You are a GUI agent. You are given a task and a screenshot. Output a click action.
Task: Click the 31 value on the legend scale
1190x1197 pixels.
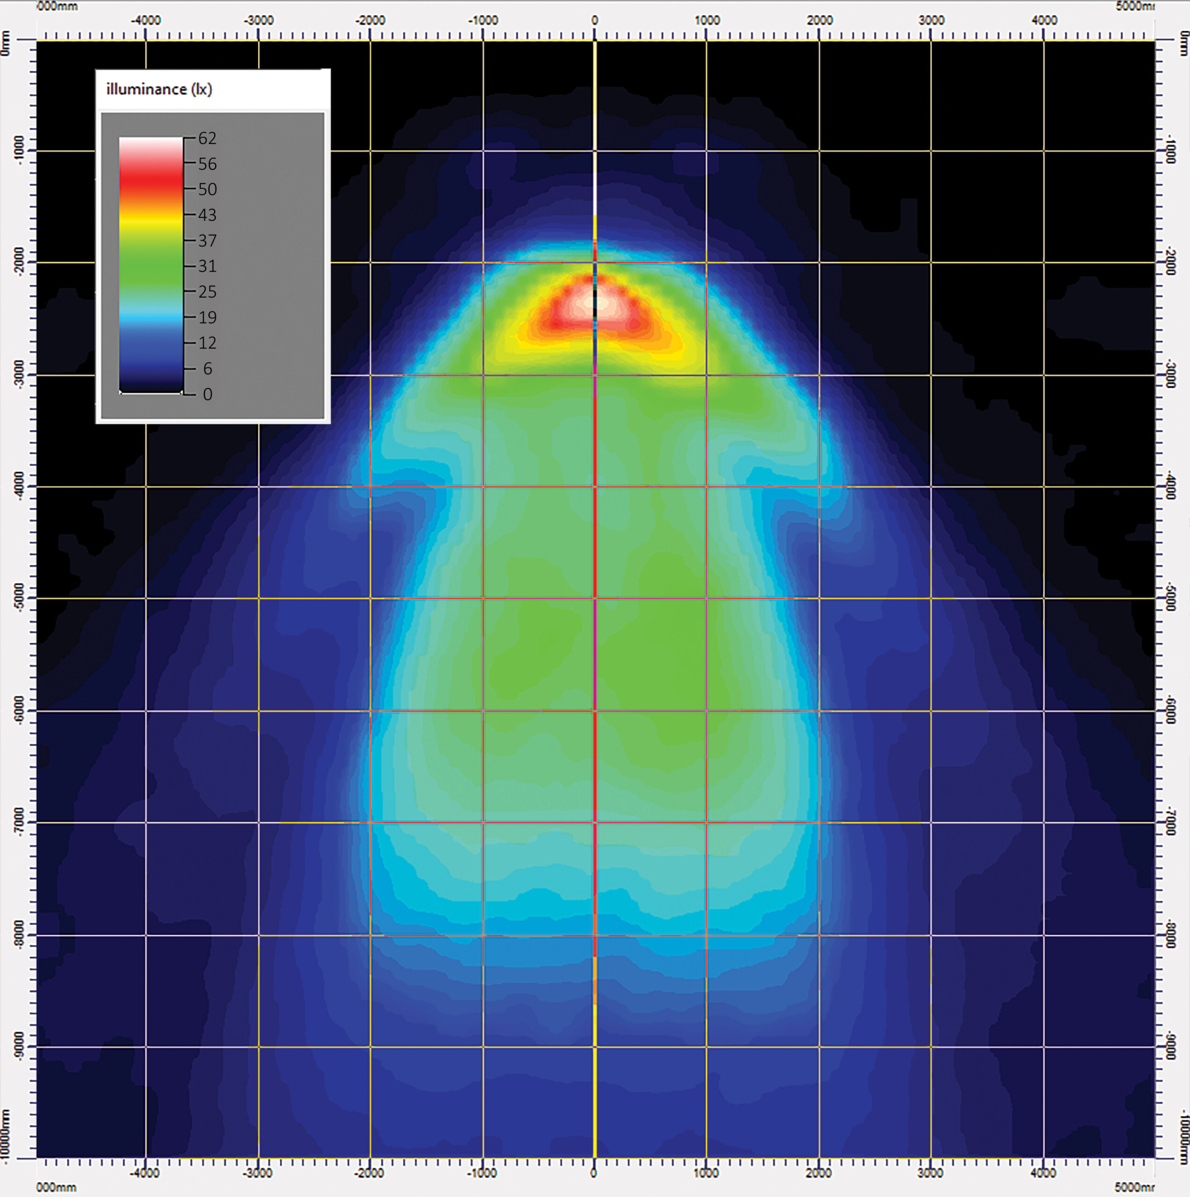tap(207, 267)
